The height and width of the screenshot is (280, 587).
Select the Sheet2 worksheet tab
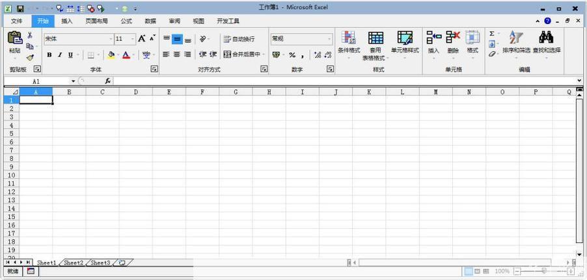click(73, 263)
